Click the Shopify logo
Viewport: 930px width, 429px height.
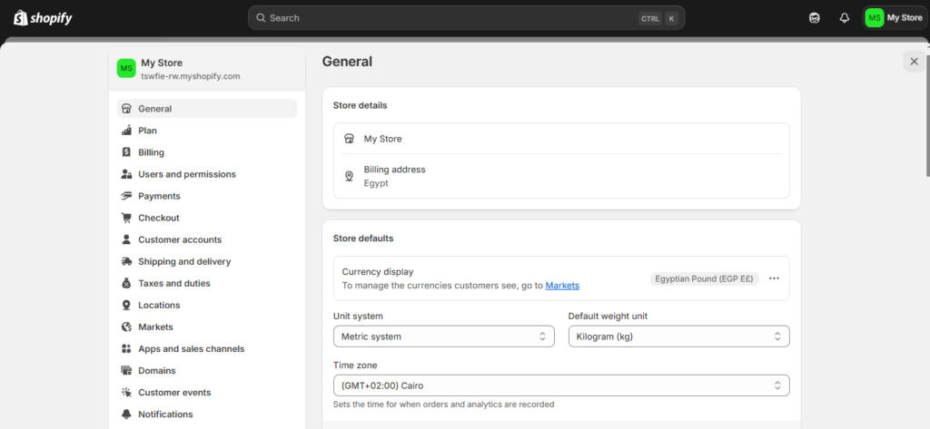43,18
